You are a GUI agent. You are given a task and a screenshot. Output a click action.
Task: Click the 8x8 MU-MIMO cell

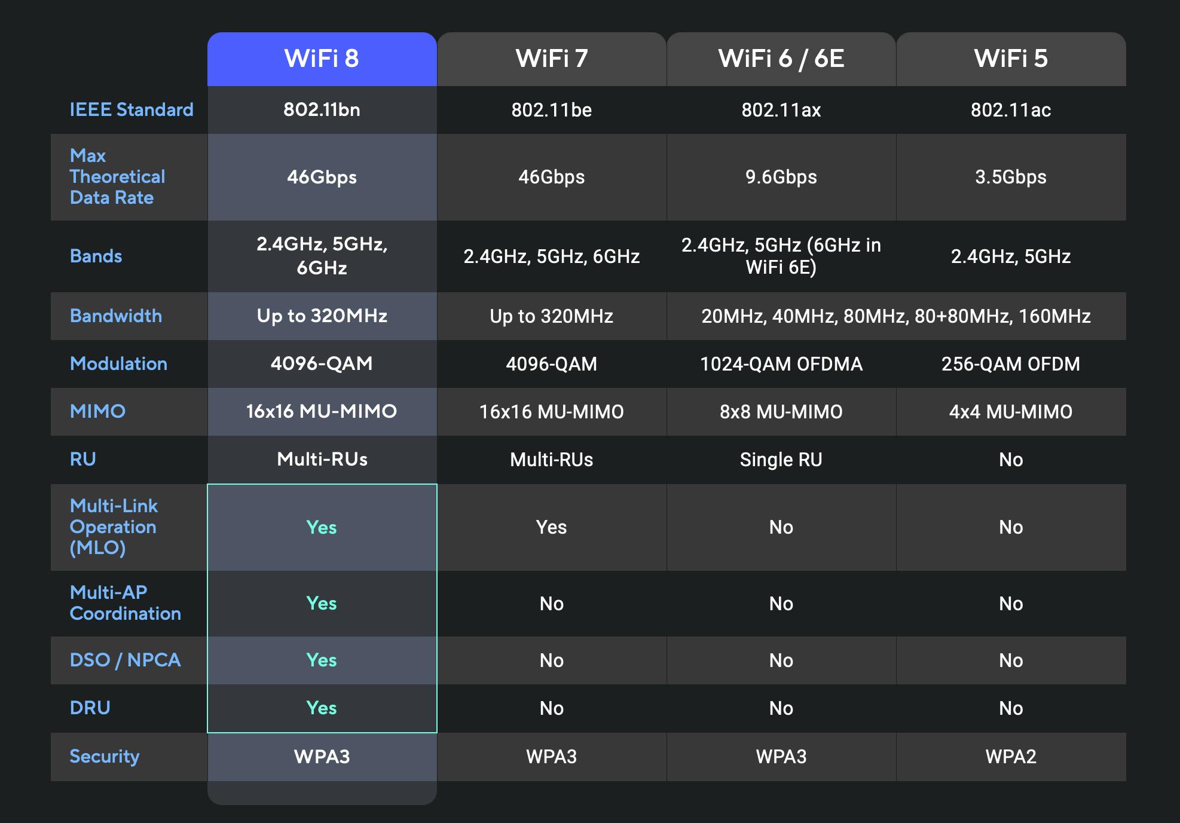pos(781,412)
